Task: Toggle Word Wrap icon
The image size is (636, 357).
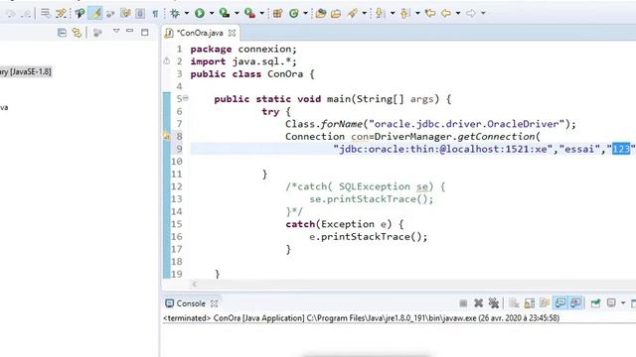Action: [125, 13]
